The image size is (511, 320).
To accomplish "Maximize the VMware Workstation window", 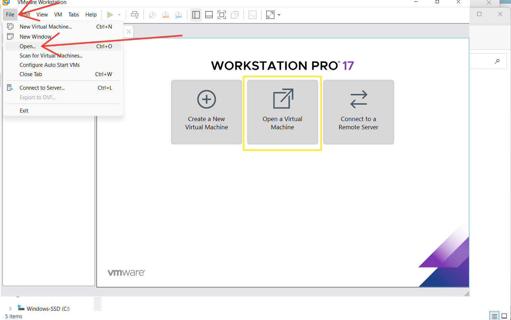I will (437, 2).
